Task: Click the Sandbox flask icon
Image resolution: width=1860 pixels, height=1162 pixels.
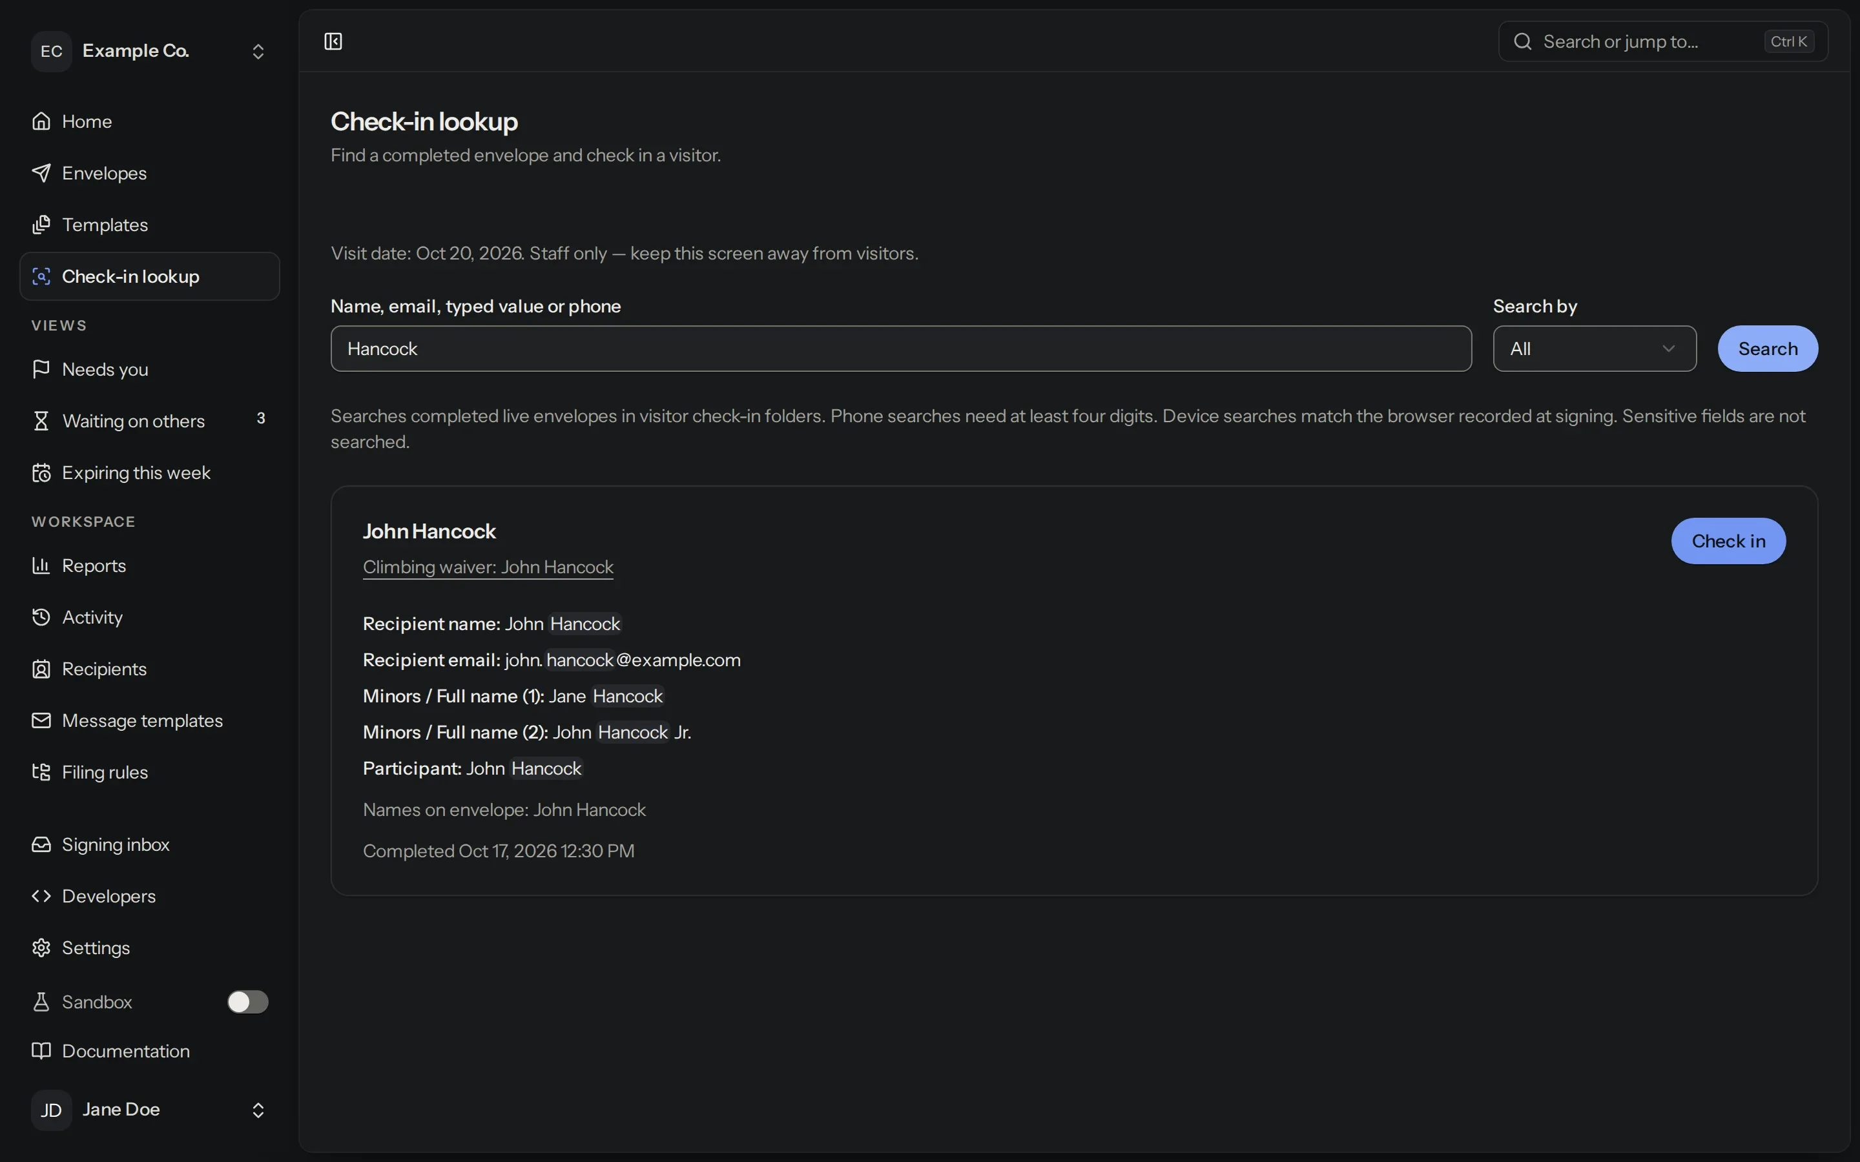Action: coord(41,1001)
